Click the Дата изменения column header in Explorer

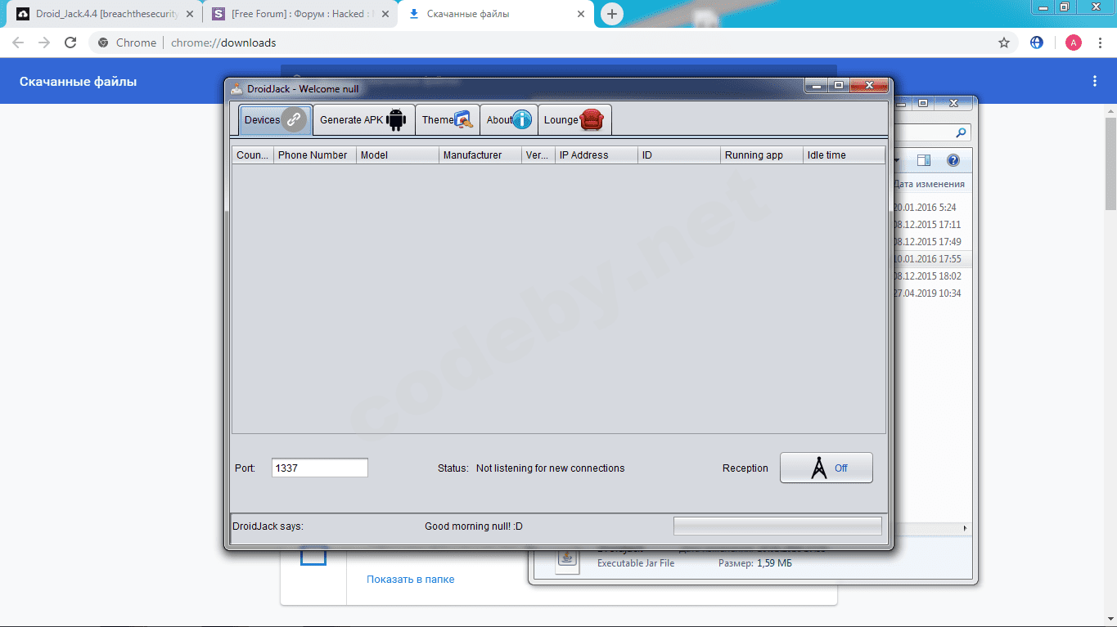[x=930, y=184]
